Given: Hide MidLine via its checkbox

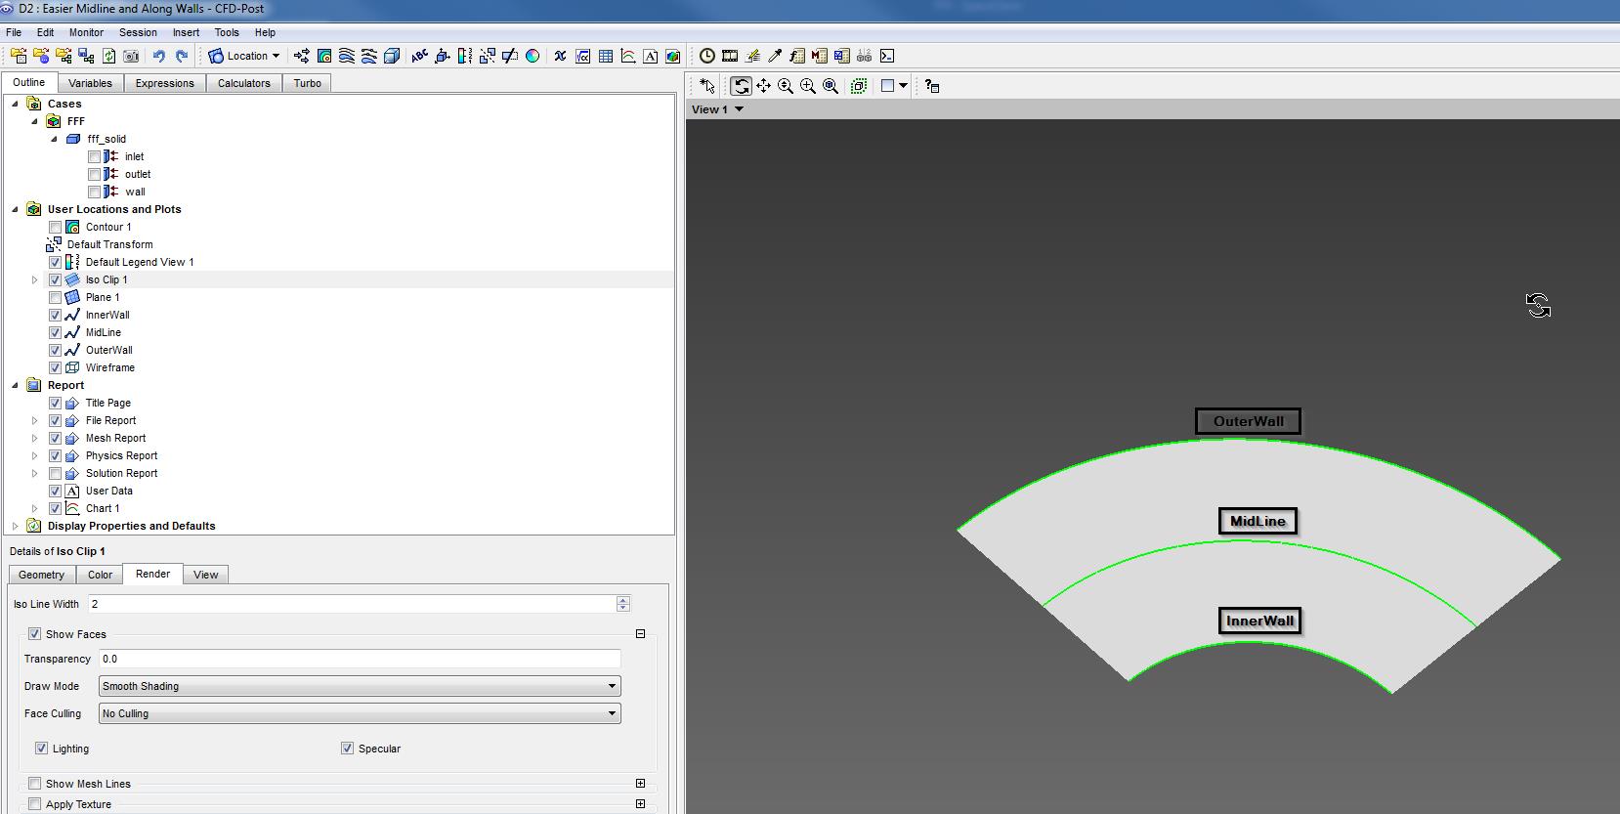Looking at the screenshot, I should (56, 332).
